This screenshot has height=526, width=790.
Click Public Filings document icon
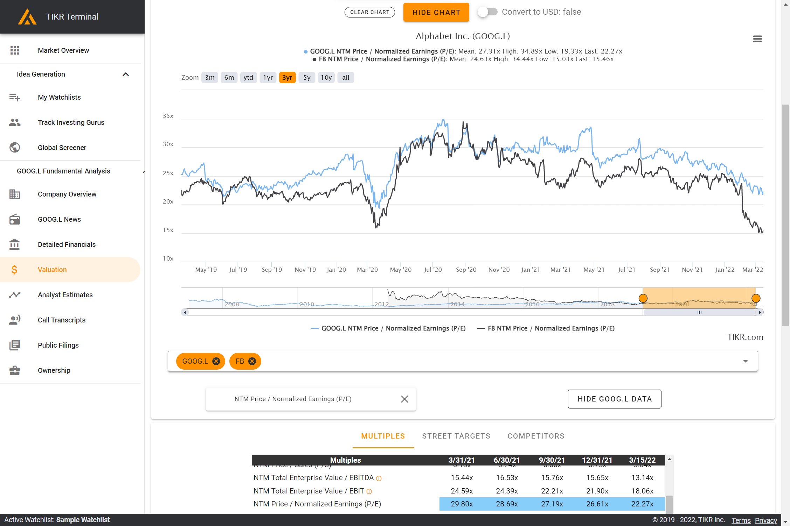pyautogui.click(x=15, y=345)
